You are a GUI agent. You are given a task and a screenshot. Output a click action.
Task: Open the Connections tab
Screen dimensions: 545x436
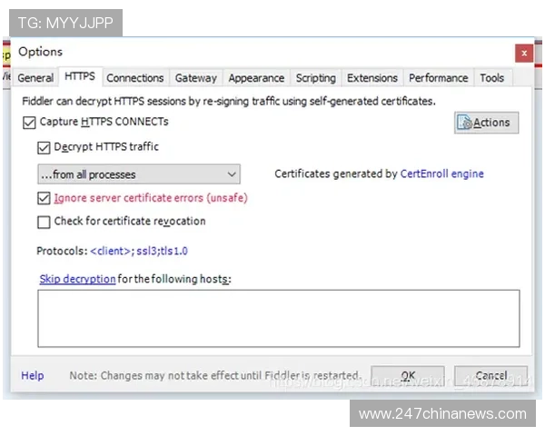pos(135,78)
